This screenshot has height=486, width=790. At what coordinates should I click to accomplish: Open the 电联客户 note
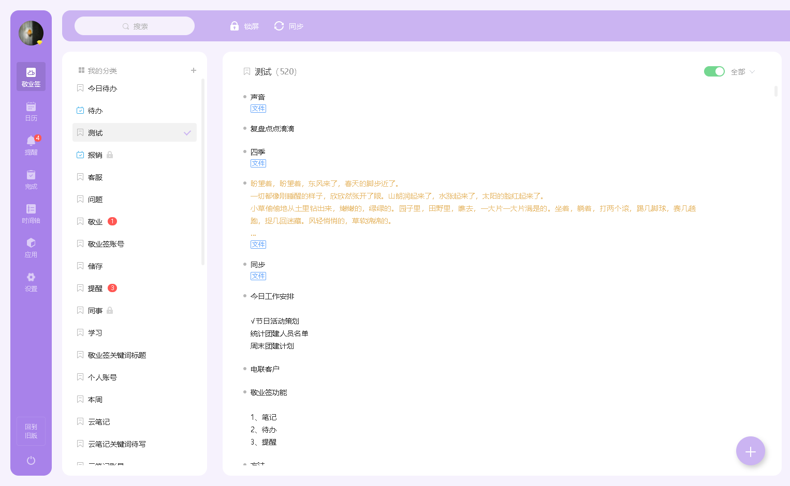[265, 369]
